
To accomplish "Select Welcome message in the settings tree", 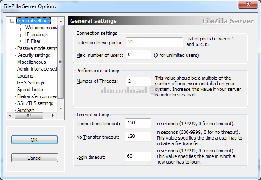I will click(x=41, y=28).
